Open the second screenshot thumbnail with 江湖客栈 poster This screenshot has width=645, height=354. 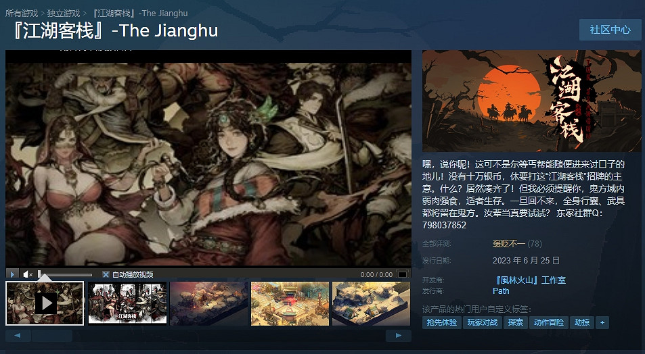(127, 303)
